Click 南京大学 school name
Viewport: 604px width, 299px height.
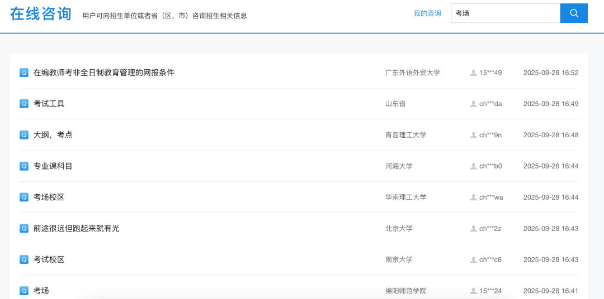(399, 260)
